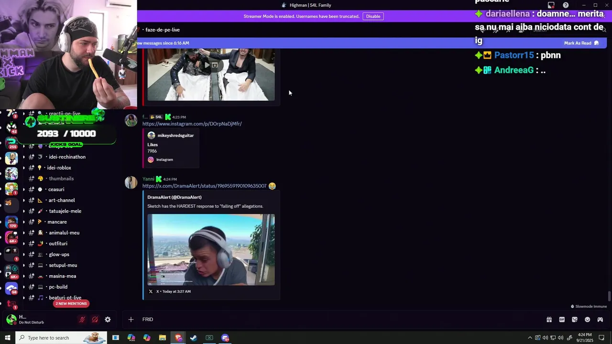
Task: Open the outfituri channel
Action: tap(58, 244)
